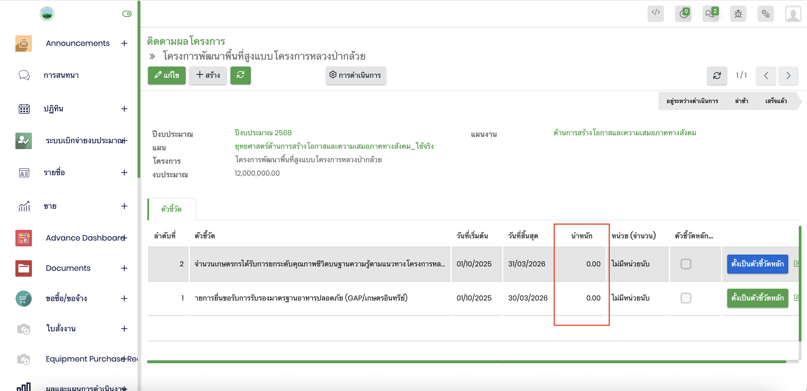Open the conversations icon with badge 2

(710, 13)
